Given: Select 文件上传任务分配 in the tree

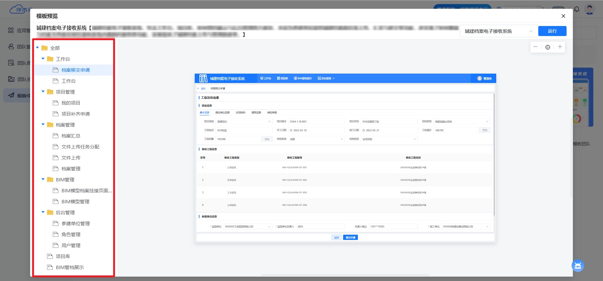Looking at the screenshot, I should [80, 147].
